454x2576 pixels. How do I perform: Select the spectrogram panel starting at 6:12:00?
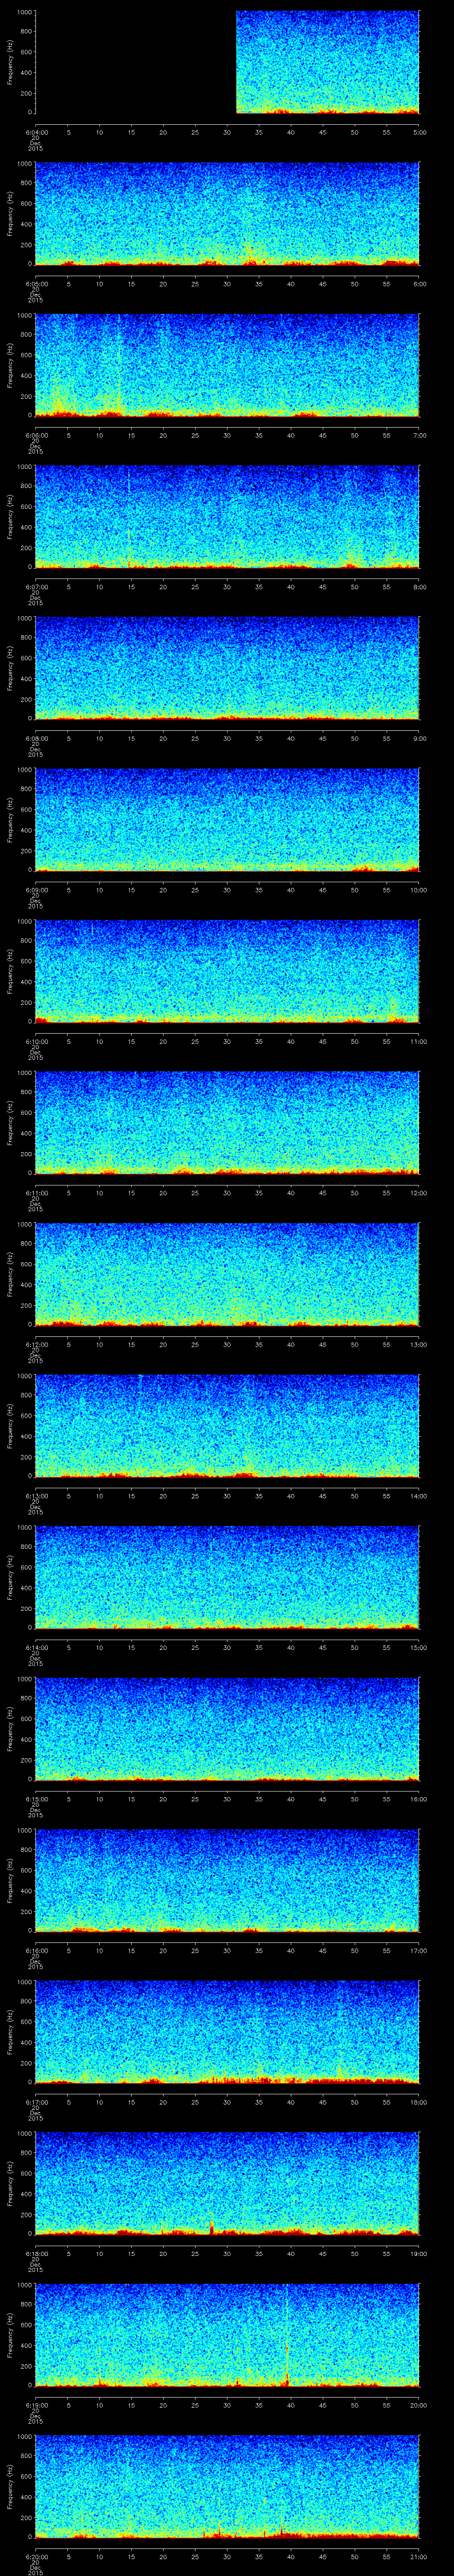[x=227, y=1275]
